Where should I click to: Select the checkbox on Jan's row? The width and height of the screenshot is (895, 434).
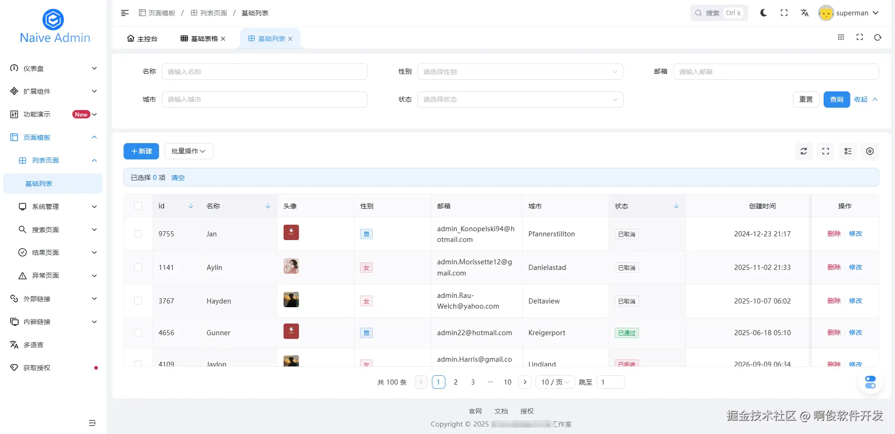(138, 234)
